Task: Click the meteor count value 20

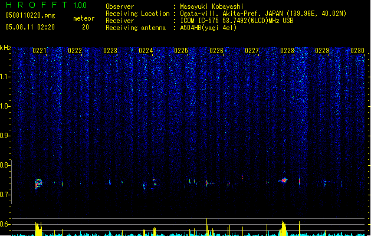Action: click(x=86, y=27)
